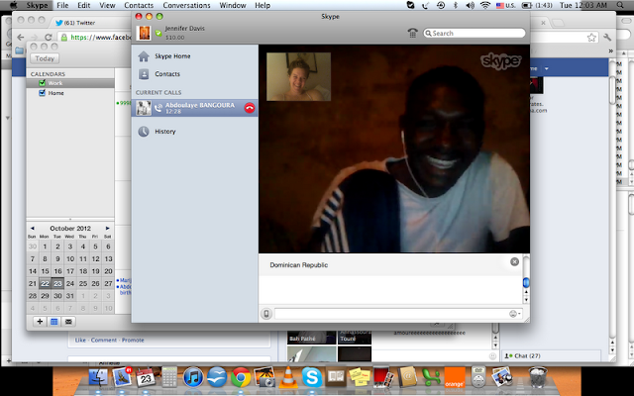Click the volume icon in menu bar
This screenshot has height=396, width=634.
click(x=470, y=5)
